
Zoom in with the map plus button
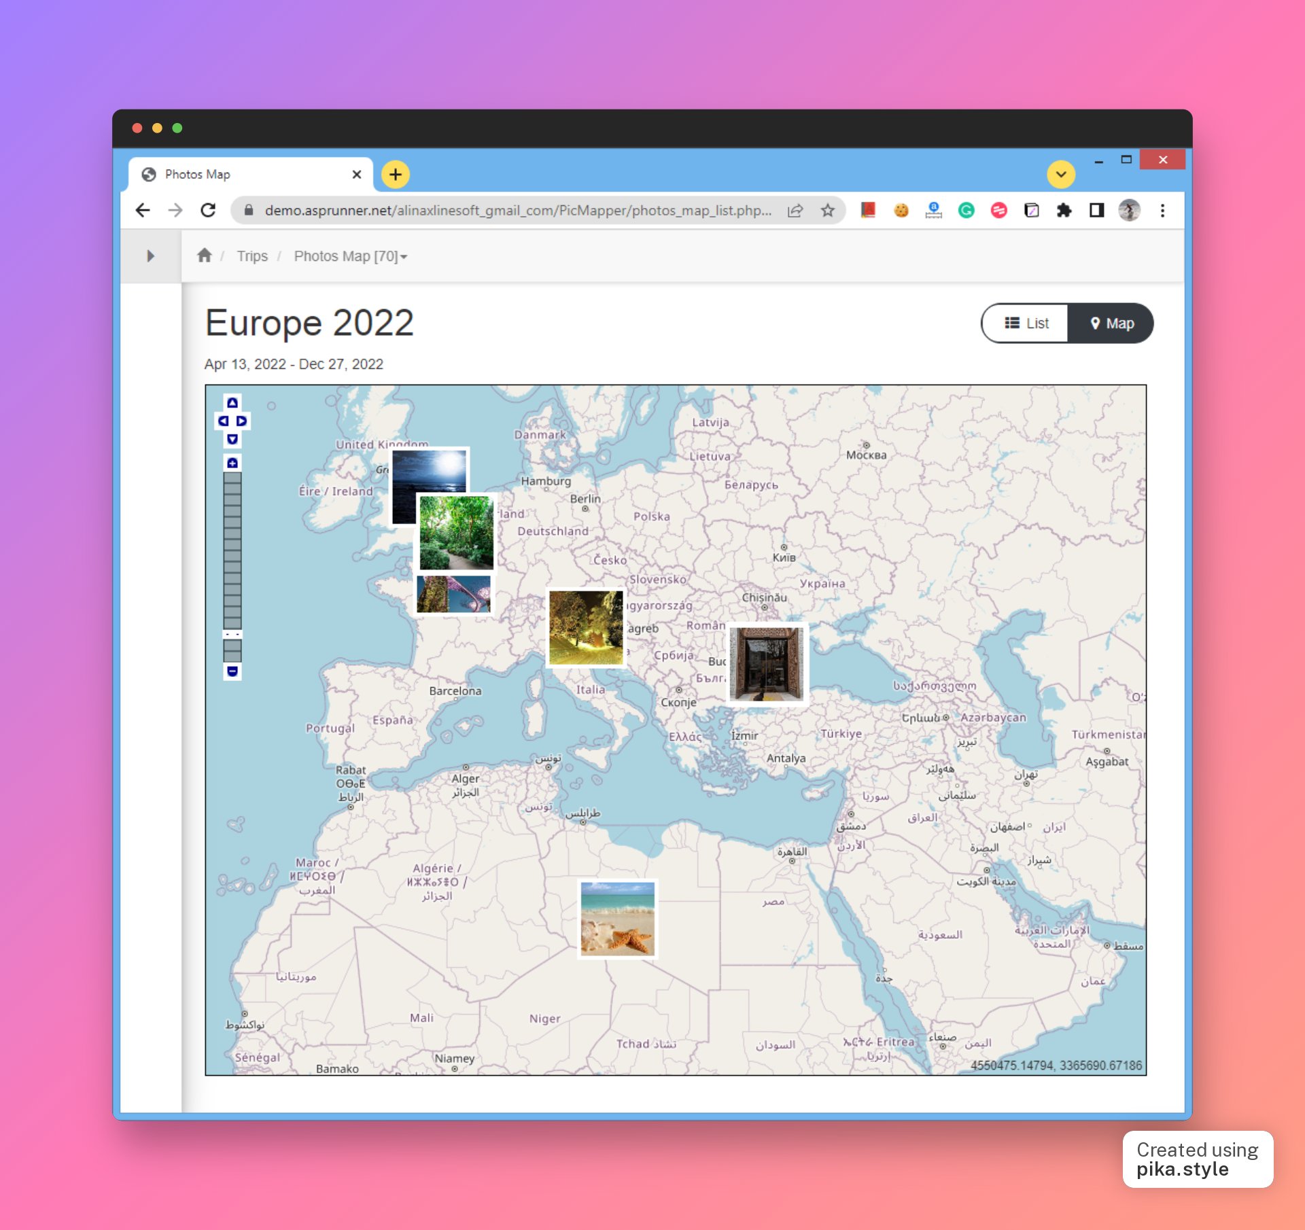232,463
